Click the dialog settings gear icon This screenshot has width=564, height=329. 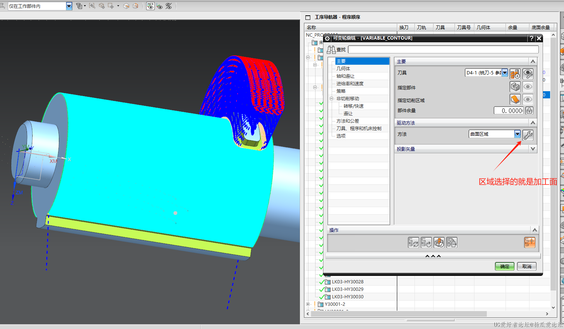pyautogui.click(x=327, y=38)
